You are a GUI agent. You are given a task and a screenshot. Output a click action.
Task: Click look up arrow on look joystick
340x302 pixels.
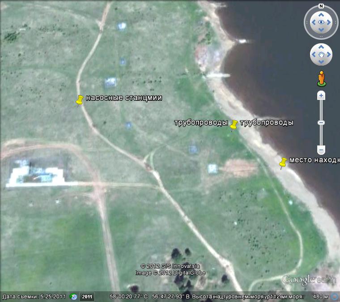[321, 14]
